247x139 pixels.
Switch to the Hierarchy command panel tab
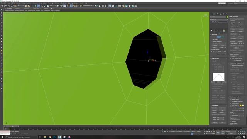(217, 14)
